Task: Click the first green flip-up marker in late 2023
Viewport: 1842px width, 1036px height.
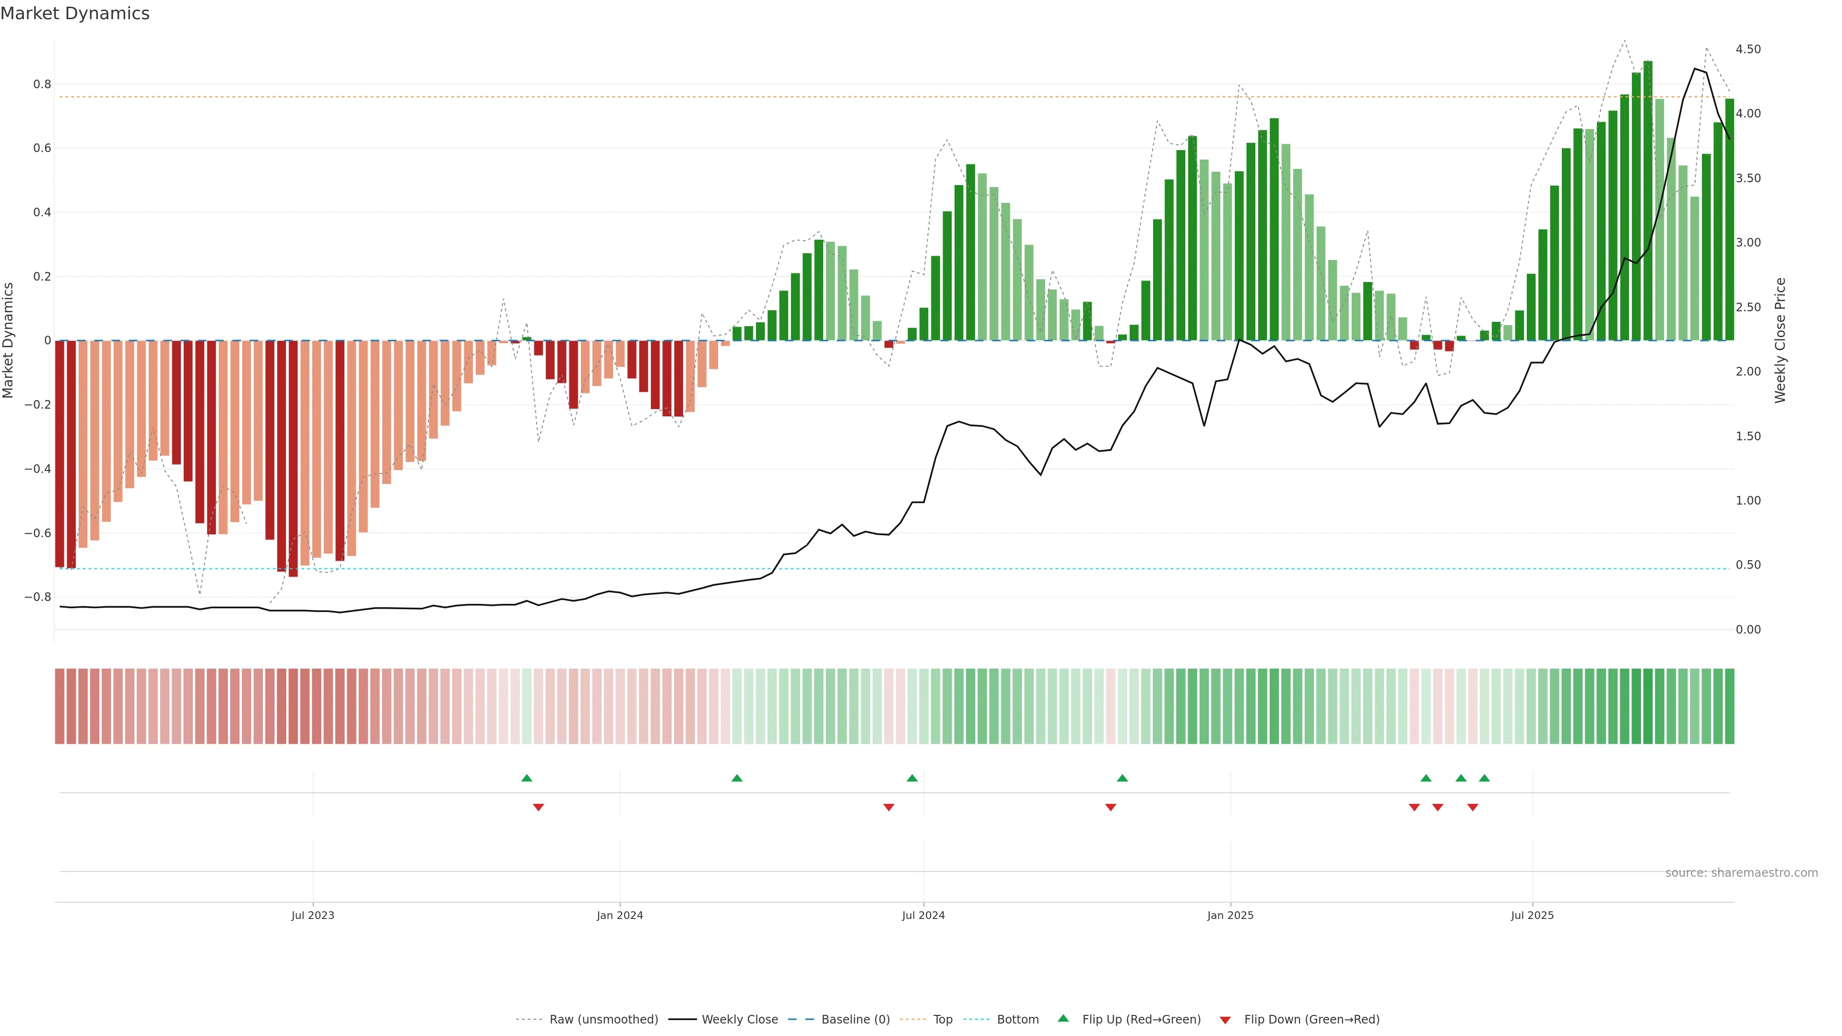Action: (x=527, y=778)
